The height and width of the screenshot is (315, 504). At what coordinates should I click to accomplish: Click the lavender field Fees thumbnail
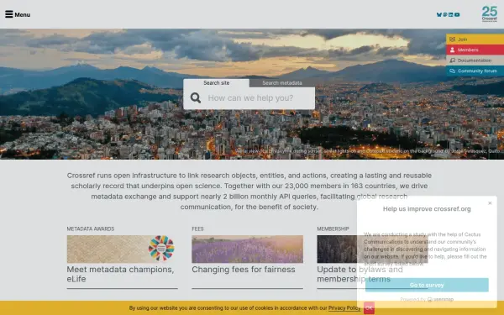pos(247,249)
